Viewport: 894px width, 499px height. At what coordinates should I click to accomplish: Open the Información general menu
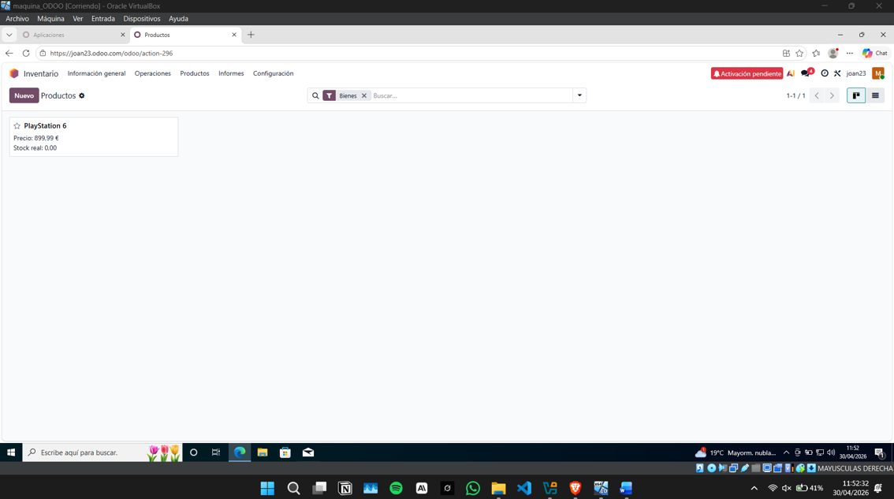(96, 73)
